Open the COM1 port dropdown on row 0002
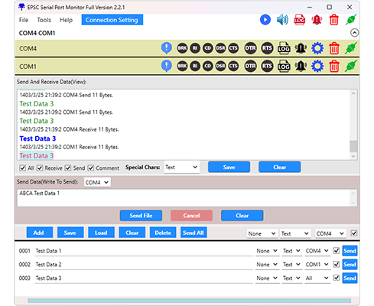374x306 pixels. tap(317, 265)
